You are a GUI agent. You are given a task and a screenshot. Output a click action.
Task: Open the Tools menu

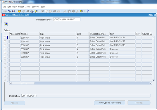click(28, 7)
